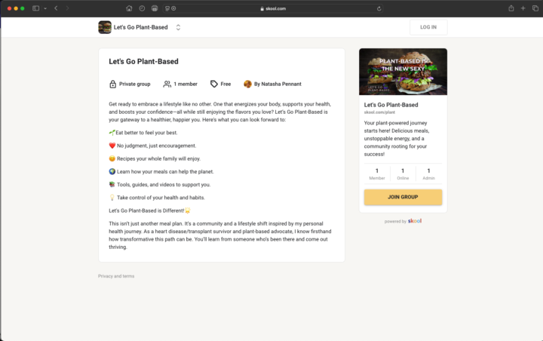Viewport: 543px width, 341px height.
Task: Click Natasha Pennant's avatar
Action: click(x=247, y=84)
